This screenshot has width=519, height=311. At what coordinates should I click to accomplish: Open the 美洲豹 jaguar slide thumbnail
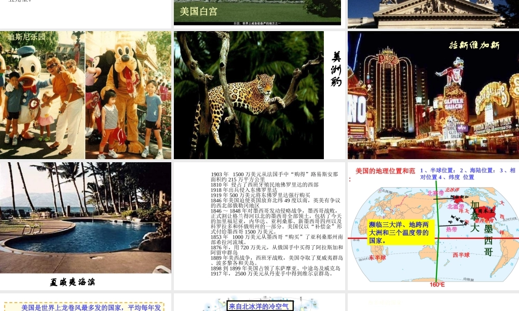point(259,95)
